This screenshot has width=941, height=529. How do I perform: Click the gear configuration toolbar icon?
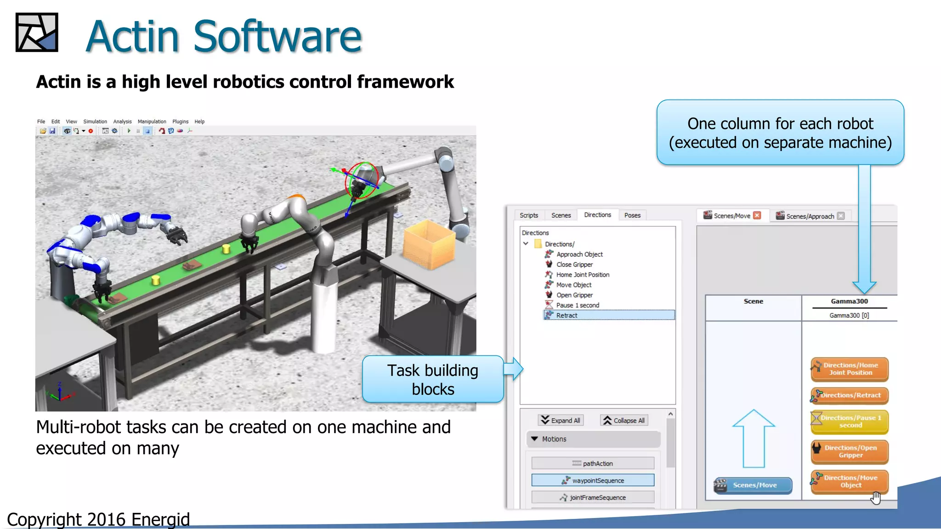click(x=115, y=131)
